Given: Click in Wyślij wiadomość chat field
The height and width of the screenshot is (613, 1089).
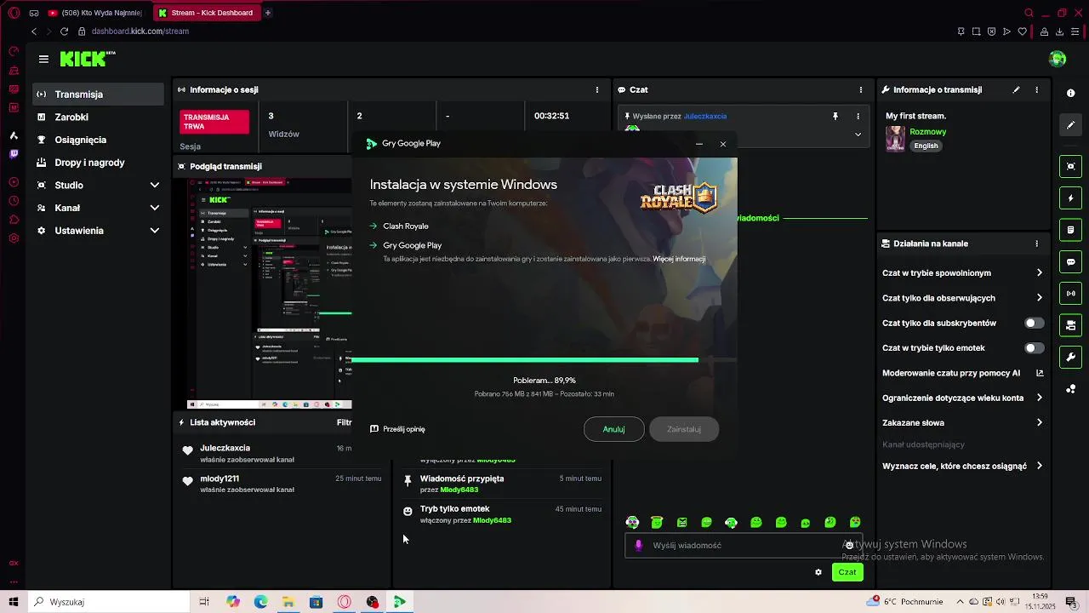Looking at the screenshot, I should click(744, 545).
